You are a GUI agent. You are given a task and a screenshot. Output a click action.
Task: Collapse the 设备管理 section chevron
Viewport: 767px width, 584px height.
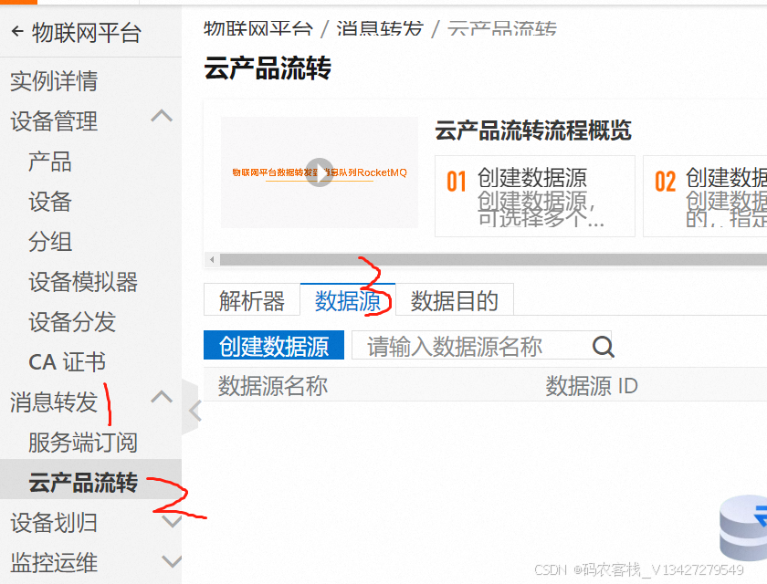click(162, 116)
